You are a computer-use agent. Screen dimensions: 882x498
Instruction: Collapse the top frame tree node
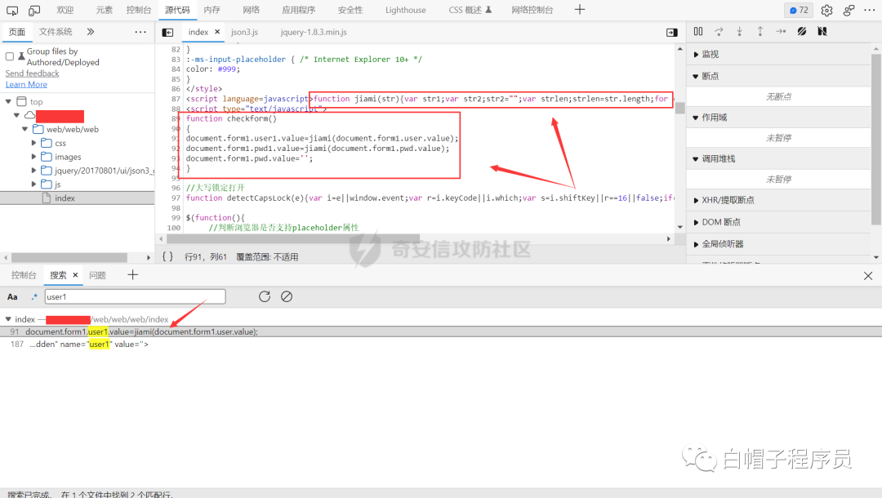pyautogui.click(x=8, y=101)
